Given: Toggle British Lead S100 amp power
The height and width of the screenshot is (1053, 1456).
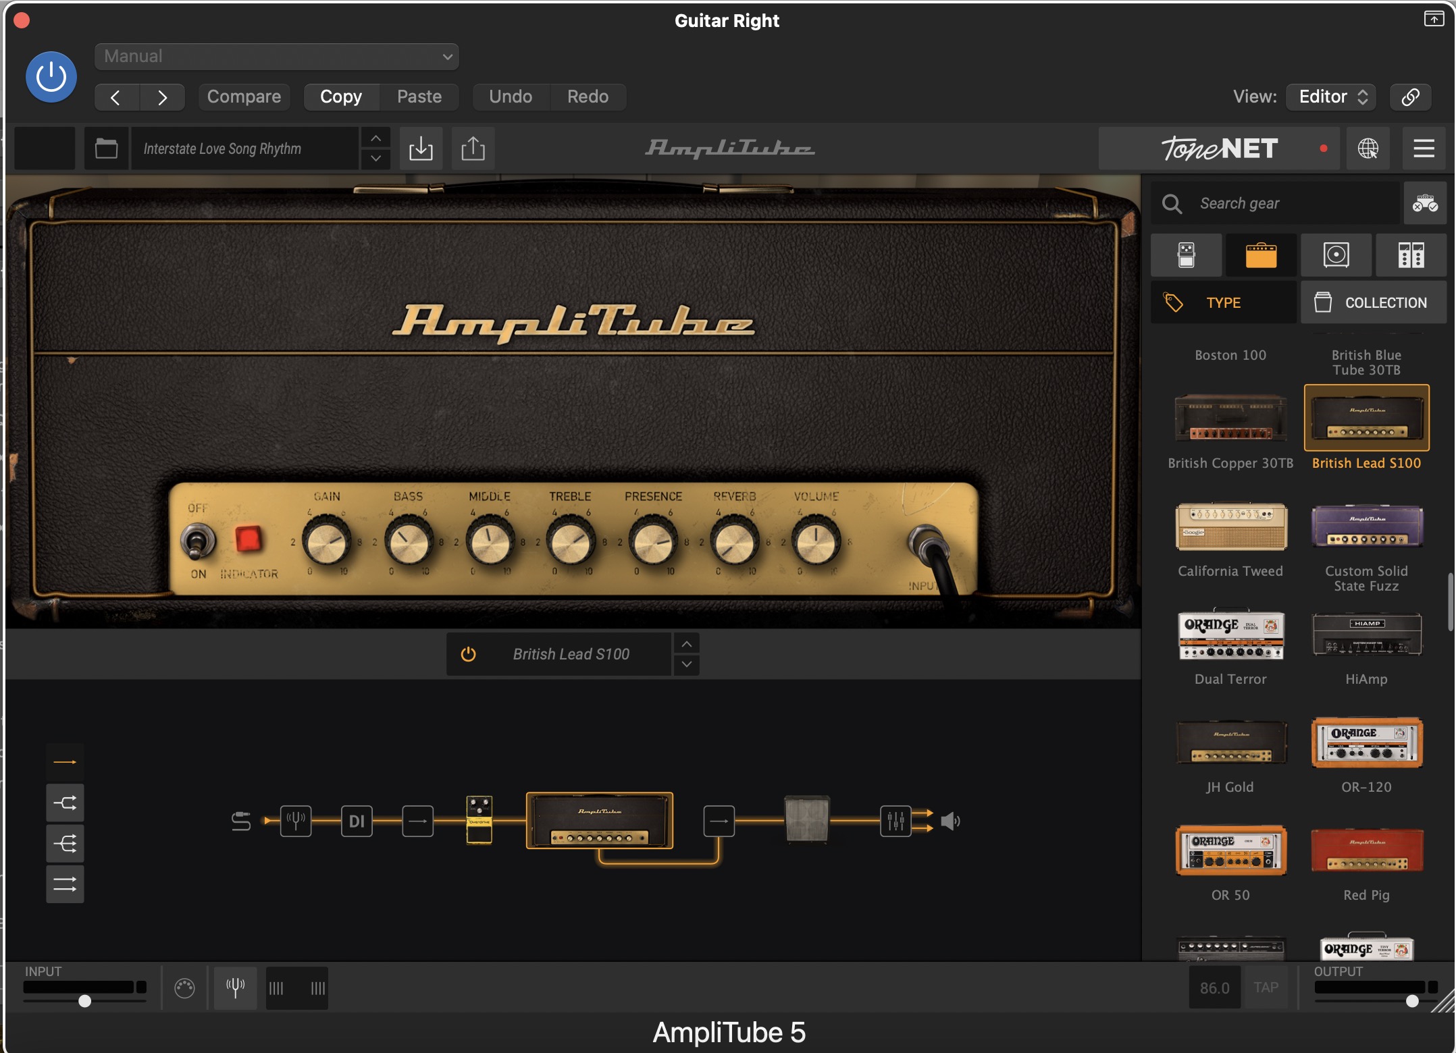Looking at the screenshot, I should click(468, 654).
